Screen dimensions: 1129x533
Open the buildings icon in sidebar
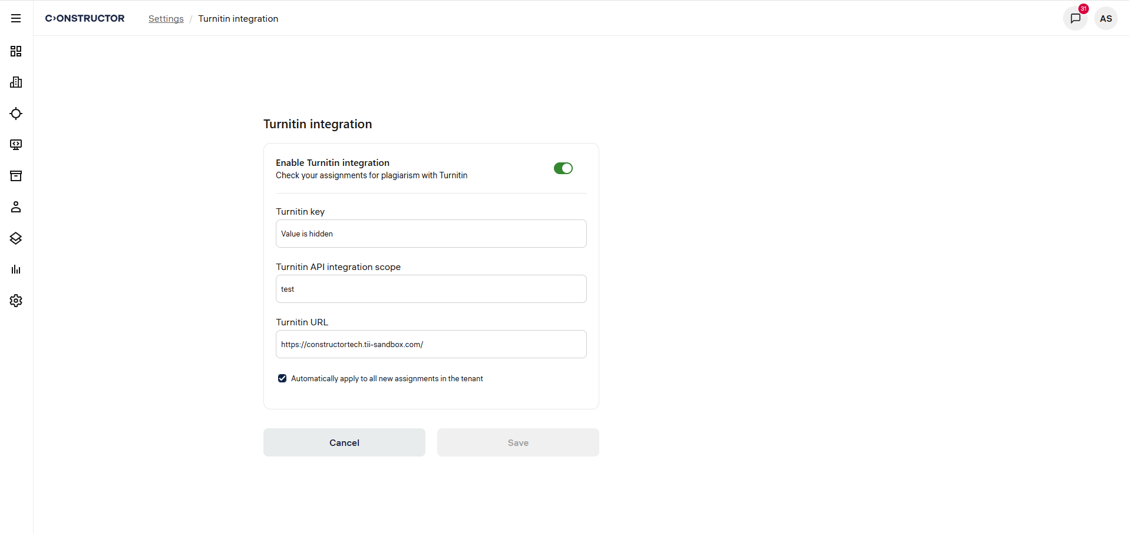point(16,82)
